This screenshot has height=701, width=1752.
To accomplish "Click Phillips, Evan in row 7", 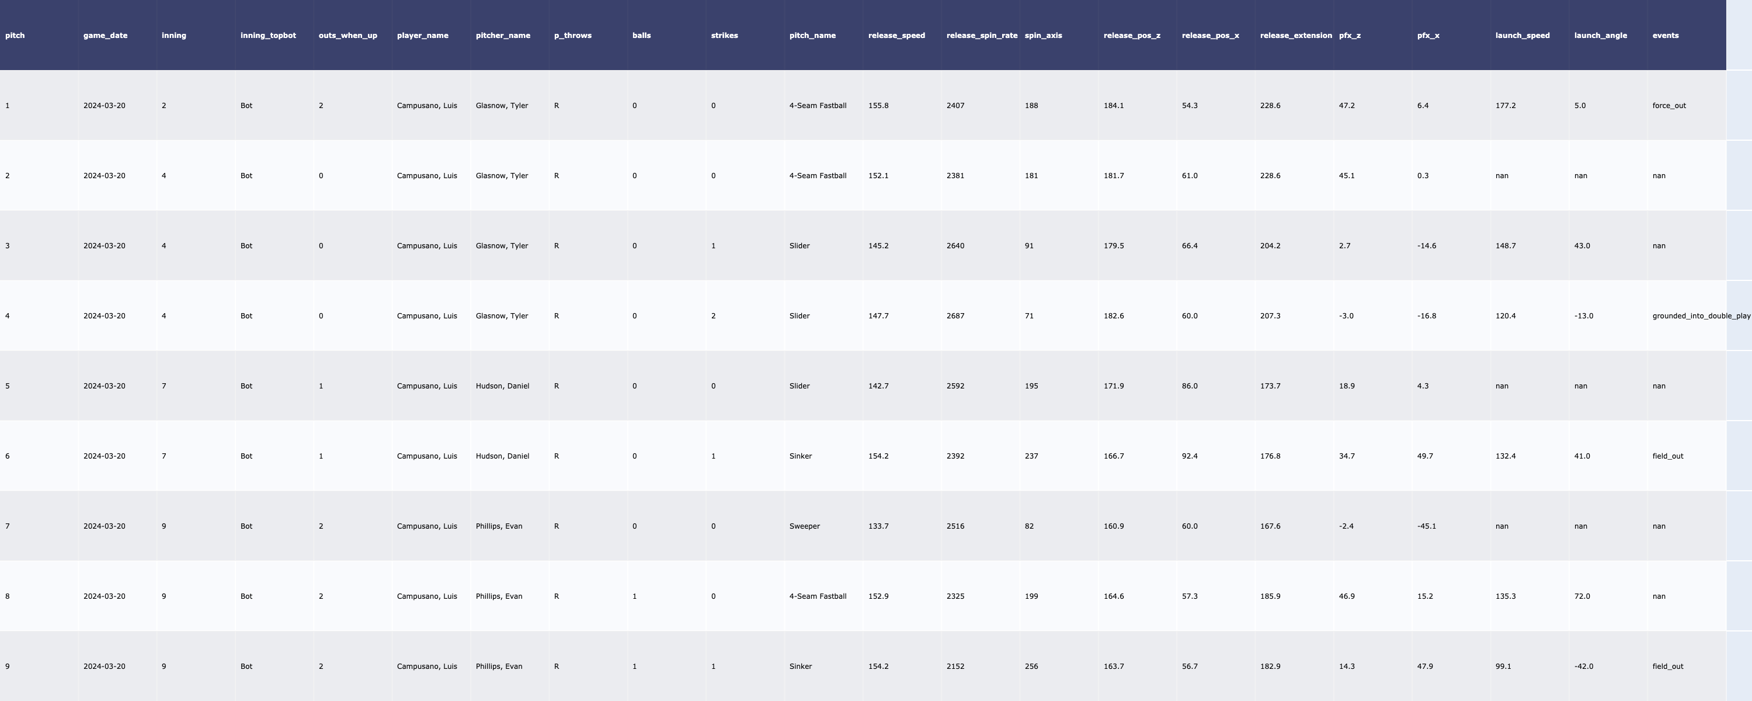I will click(x=499, y=526).
